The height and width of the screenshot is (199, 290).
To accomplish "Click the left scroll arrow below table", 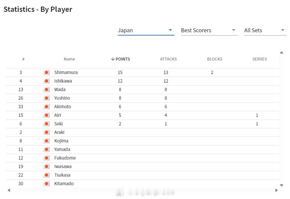I will click(x=9, y=190).
